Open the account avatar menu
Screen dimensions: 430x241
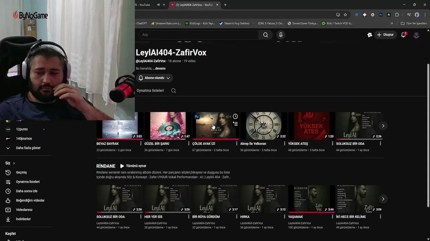(x=416, y=35)
